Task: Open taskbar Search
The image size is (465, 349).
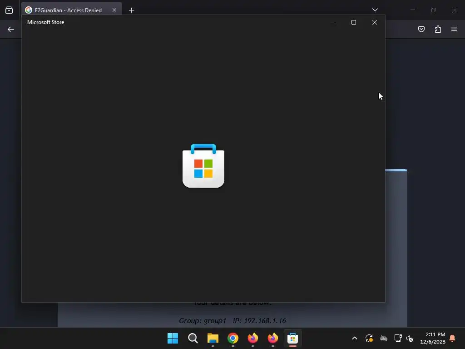Action: coord(193,338)
